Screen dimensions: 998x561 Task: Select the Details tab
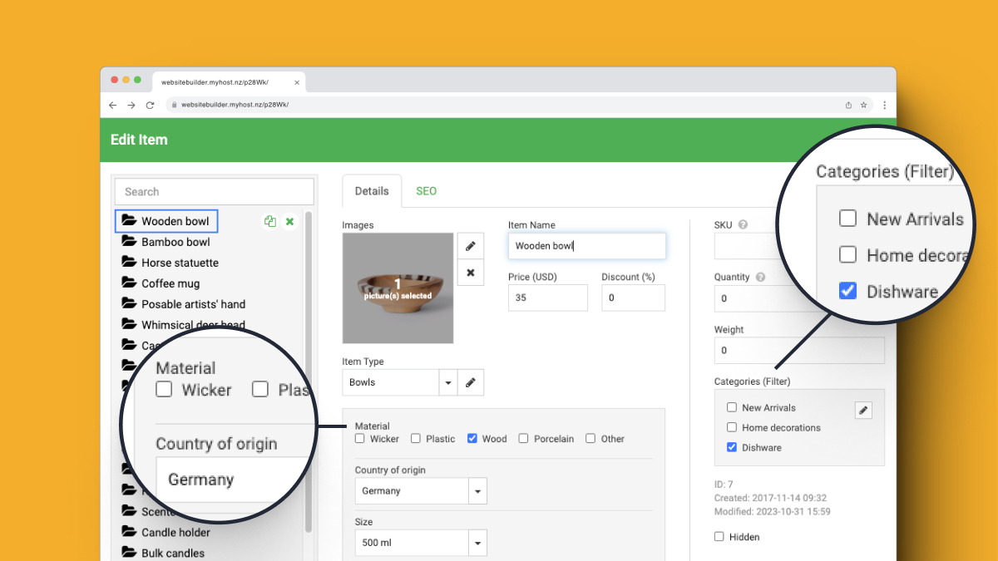click(x=372, y=191)
